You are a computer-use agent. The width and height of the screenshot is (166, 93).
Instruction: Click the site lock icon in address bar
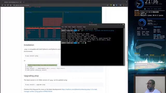[x=14, y=5]
